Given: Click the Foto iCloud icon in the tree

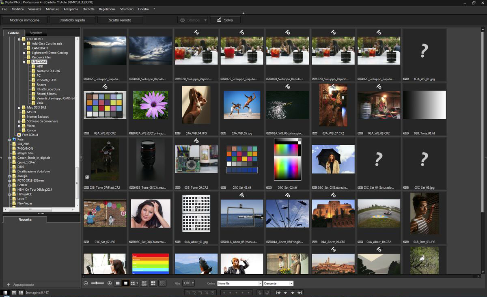Looking at the screenshot, I should point(19,135).
